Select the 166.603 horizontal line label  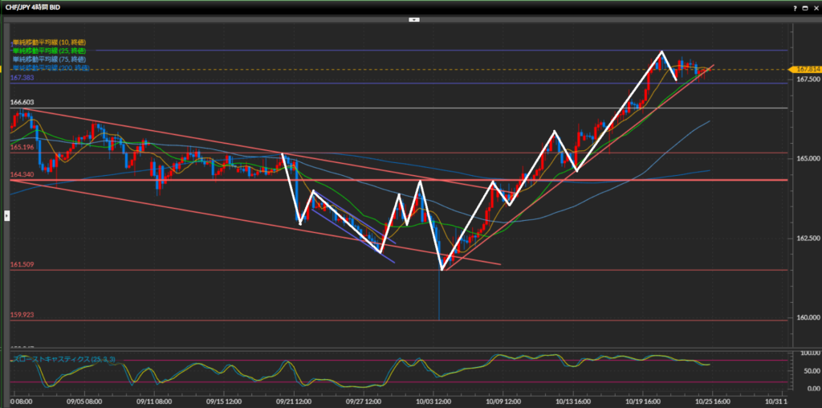[x=22, y=103]
